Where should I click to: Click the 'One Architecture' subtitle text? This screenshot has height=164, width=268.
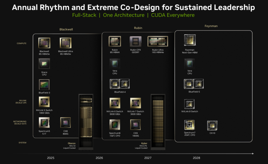coord(124,15)
